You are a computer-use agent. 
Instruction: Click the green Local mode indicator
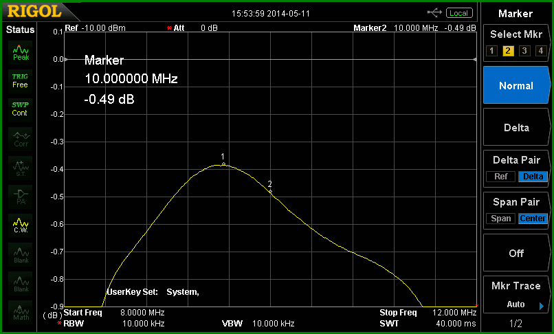[x=459, y=13]
